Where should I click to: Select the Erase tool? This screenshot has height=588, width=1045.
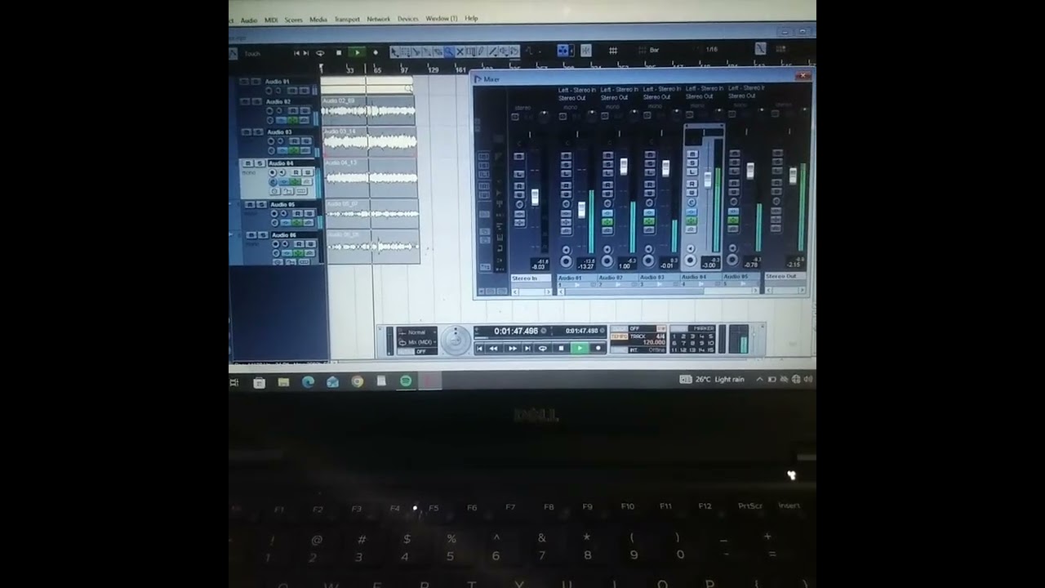click(438, 52)
